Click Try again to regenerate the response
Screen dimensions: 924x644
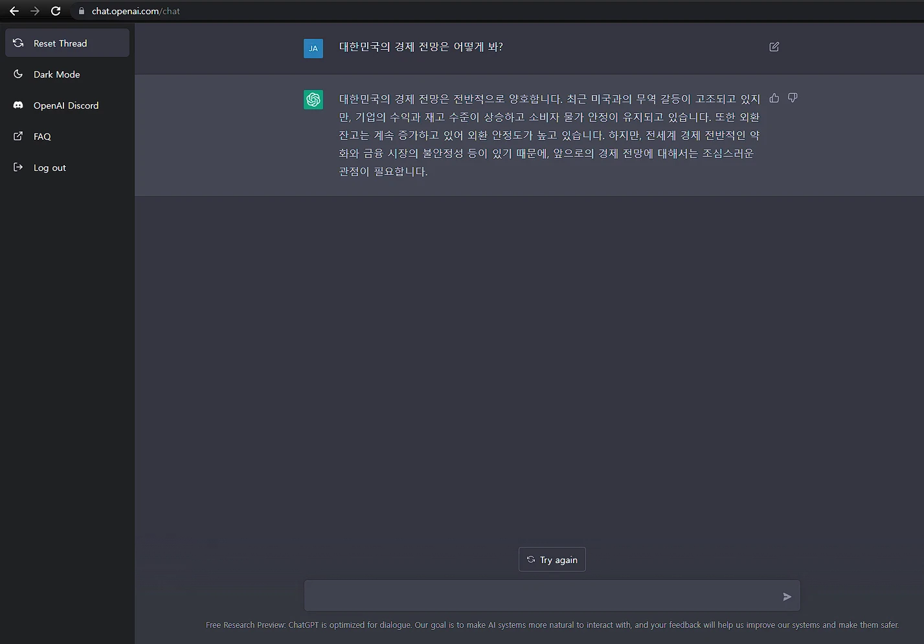(x=552, y=559)
